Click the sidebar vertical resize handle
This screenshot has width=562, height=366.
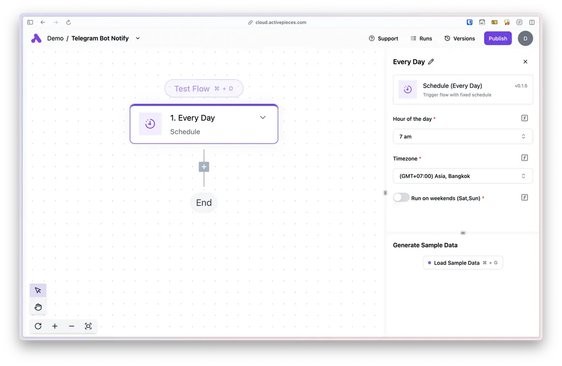click(x=385, y=193)
